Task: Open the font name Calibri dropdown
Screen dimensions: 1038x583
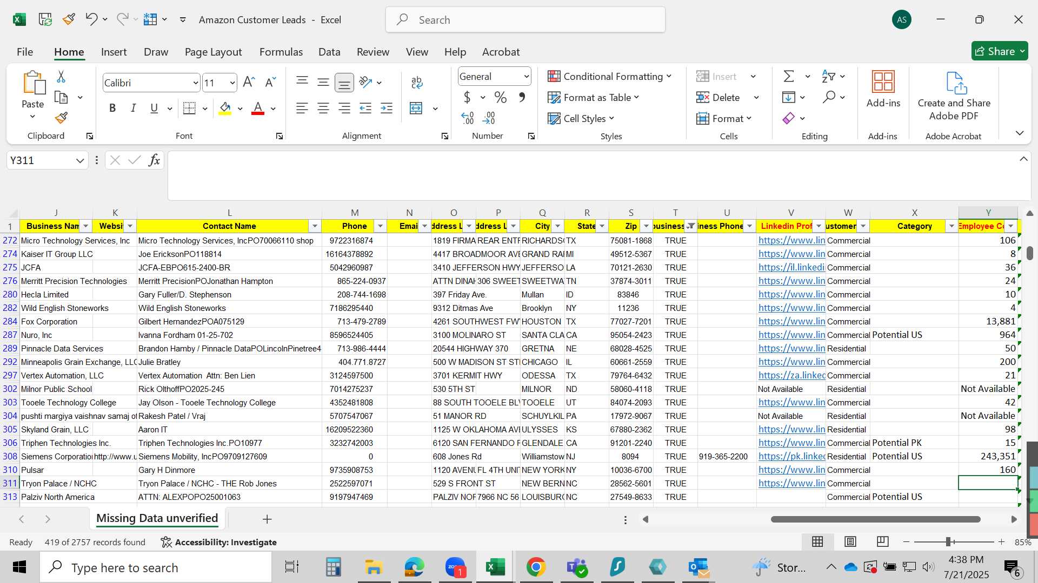Action: pos(195,83)
